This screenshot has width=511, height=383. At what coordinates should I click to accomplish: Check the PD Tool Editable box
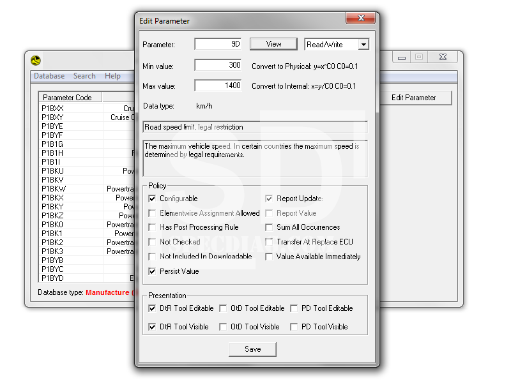(x=294, y=308)
